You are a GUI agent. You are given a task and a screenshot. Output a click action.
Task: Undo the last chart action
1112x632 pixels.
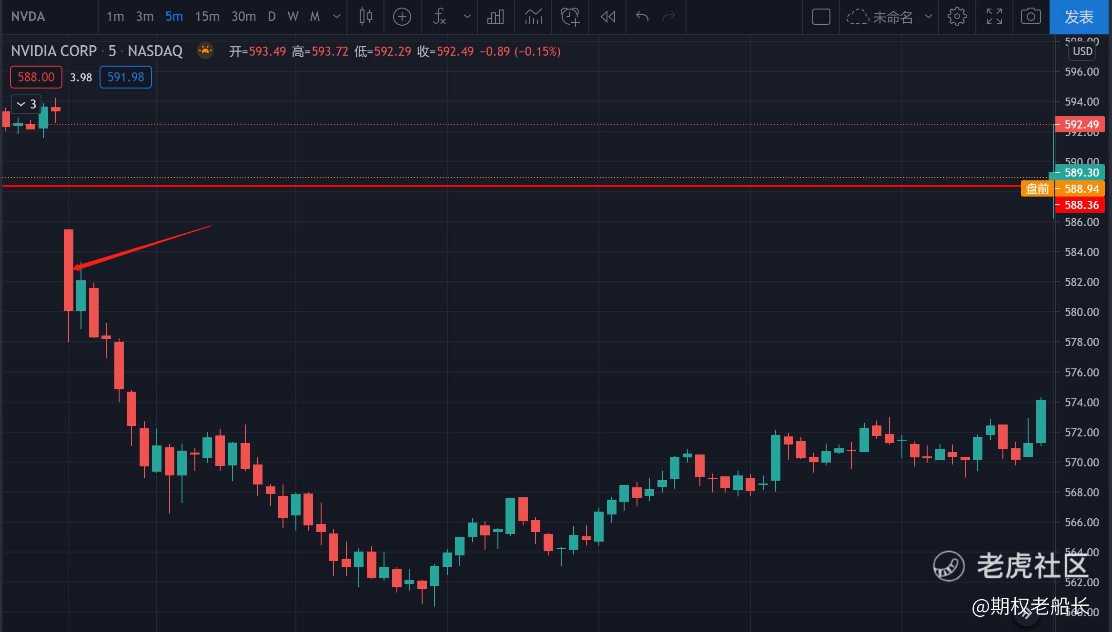click(642, 17)
